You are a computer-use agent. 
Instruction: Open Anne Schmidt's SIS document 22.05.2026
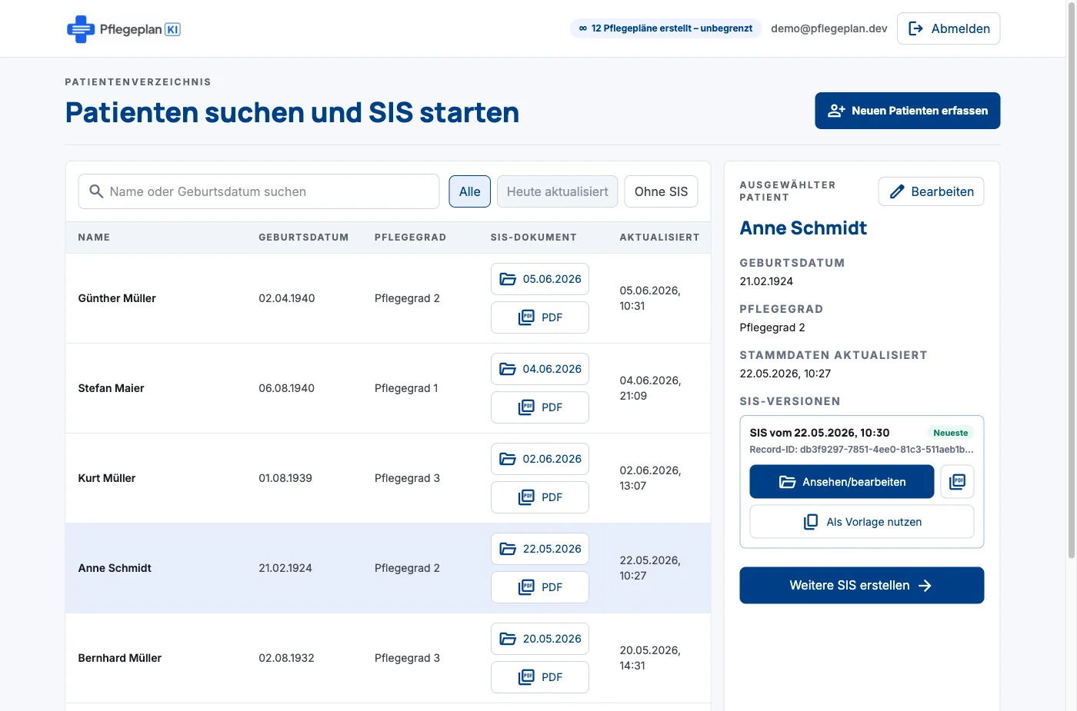point(540,549)
